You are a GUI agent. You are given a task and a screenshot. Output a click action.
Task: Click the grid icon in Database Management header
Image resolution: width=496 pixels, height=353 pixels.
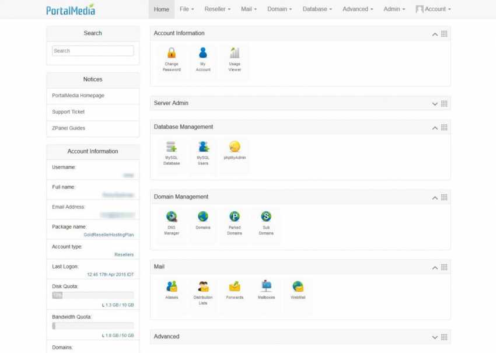tap(444, 127)
